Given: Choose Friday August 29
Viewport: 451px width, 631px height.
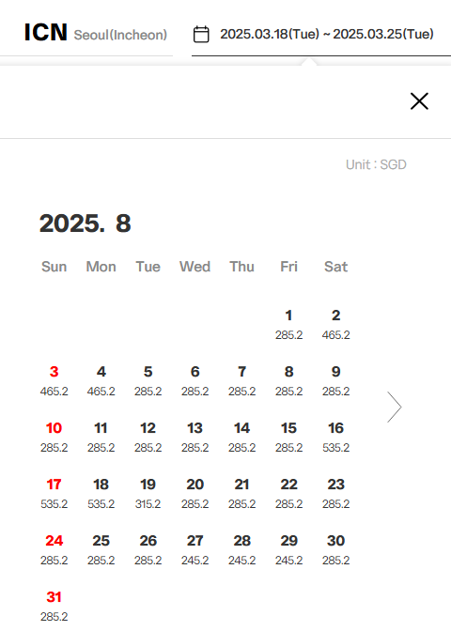Looking at the screenshot, I should (x=288, y=549).
